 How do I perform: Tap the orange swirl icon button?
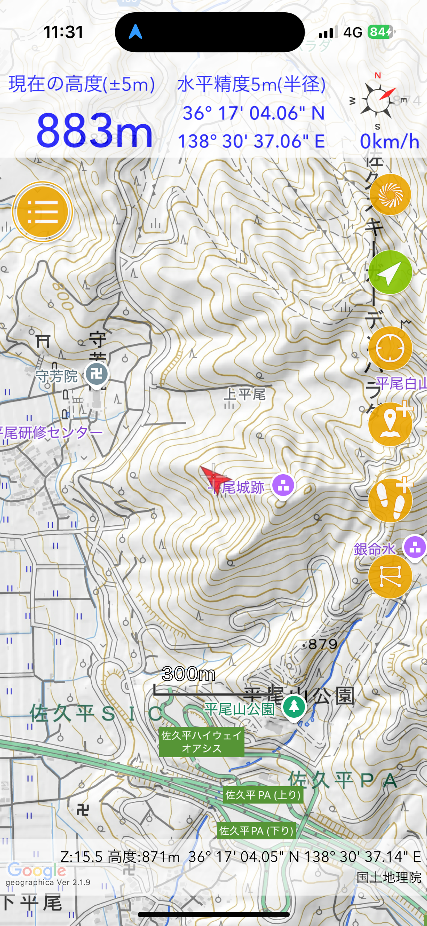point(390,194)
